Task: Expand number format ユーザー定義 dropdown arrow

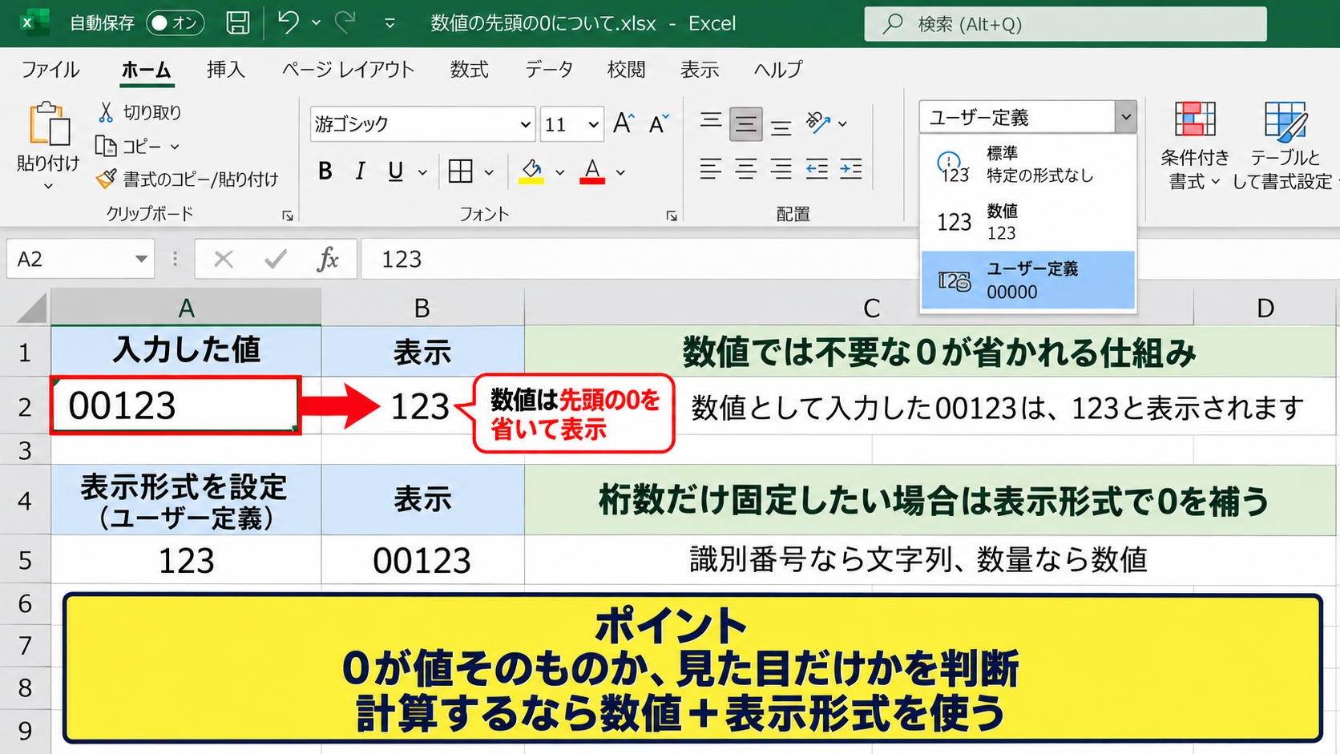Action: [x=1126, y=117]
